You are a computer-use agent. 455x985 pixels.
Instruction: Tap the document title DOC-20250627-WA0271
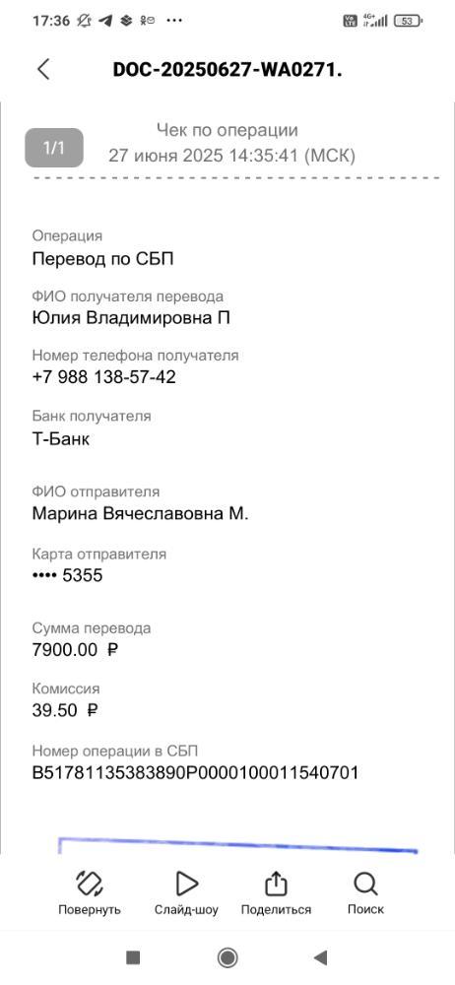227,70
